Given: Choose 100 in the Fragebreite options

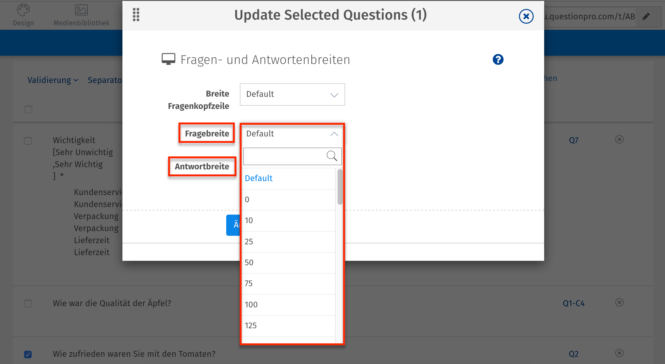Looking at the screenshot, I should [288, 305].
